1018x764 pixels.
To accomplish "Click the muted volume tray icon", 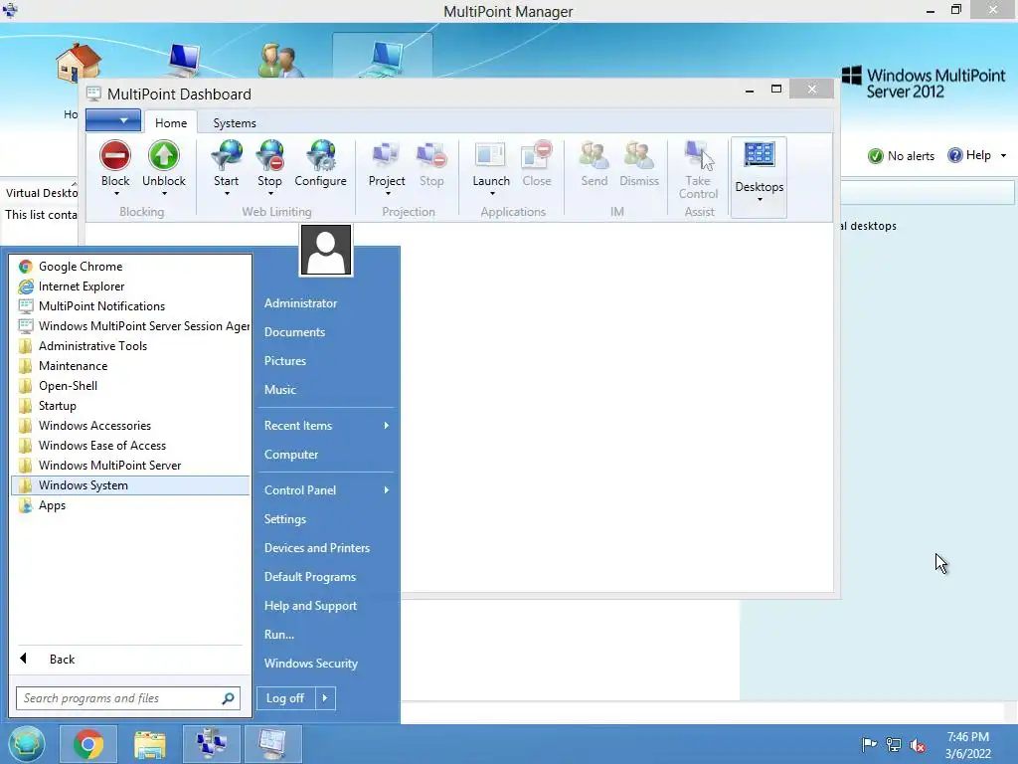I will (918, 745).
